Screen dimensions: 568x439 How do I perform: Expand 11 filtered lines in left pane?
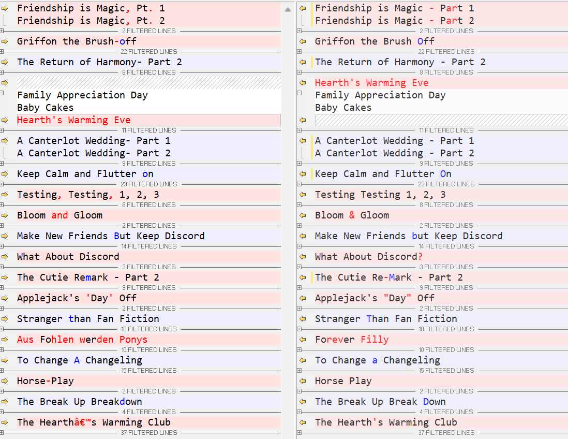2,130
